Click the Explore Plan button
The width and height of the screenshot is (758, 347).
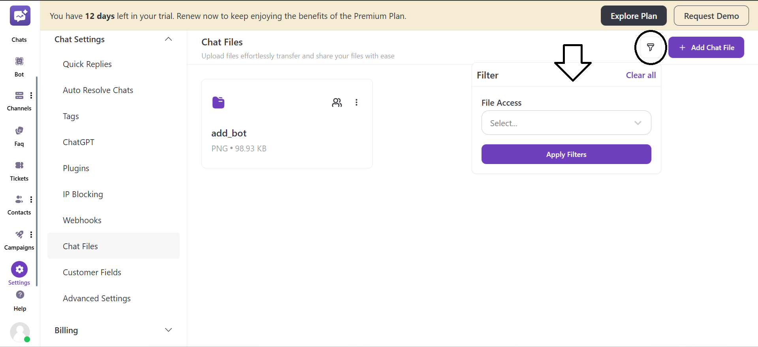pos(634,16)
